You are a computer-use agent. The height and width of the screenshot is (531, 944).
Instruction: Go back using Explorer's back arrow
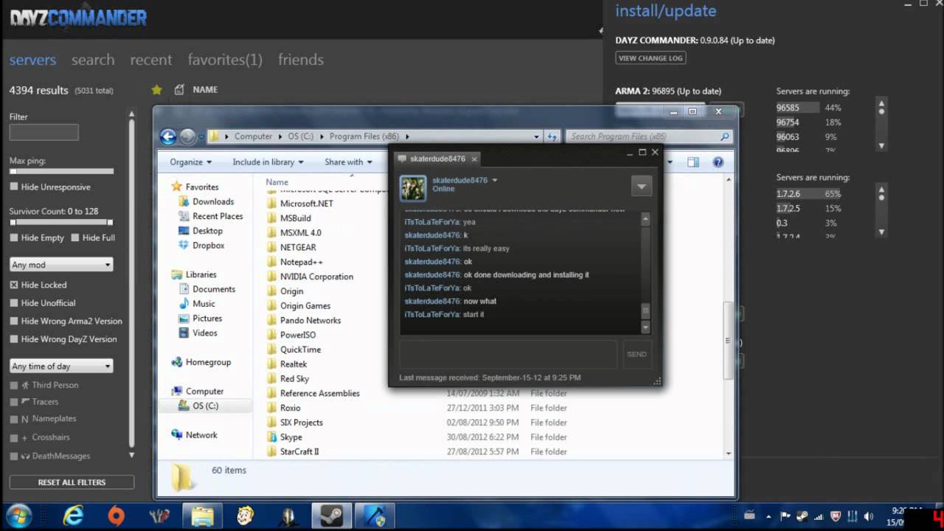(x=167, y=136)
